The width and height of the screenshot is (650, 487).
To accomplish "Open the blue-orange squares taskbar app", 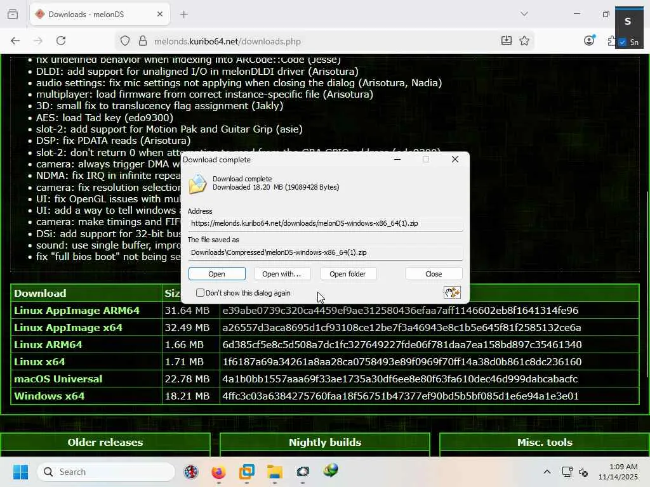I will (247, 472).
